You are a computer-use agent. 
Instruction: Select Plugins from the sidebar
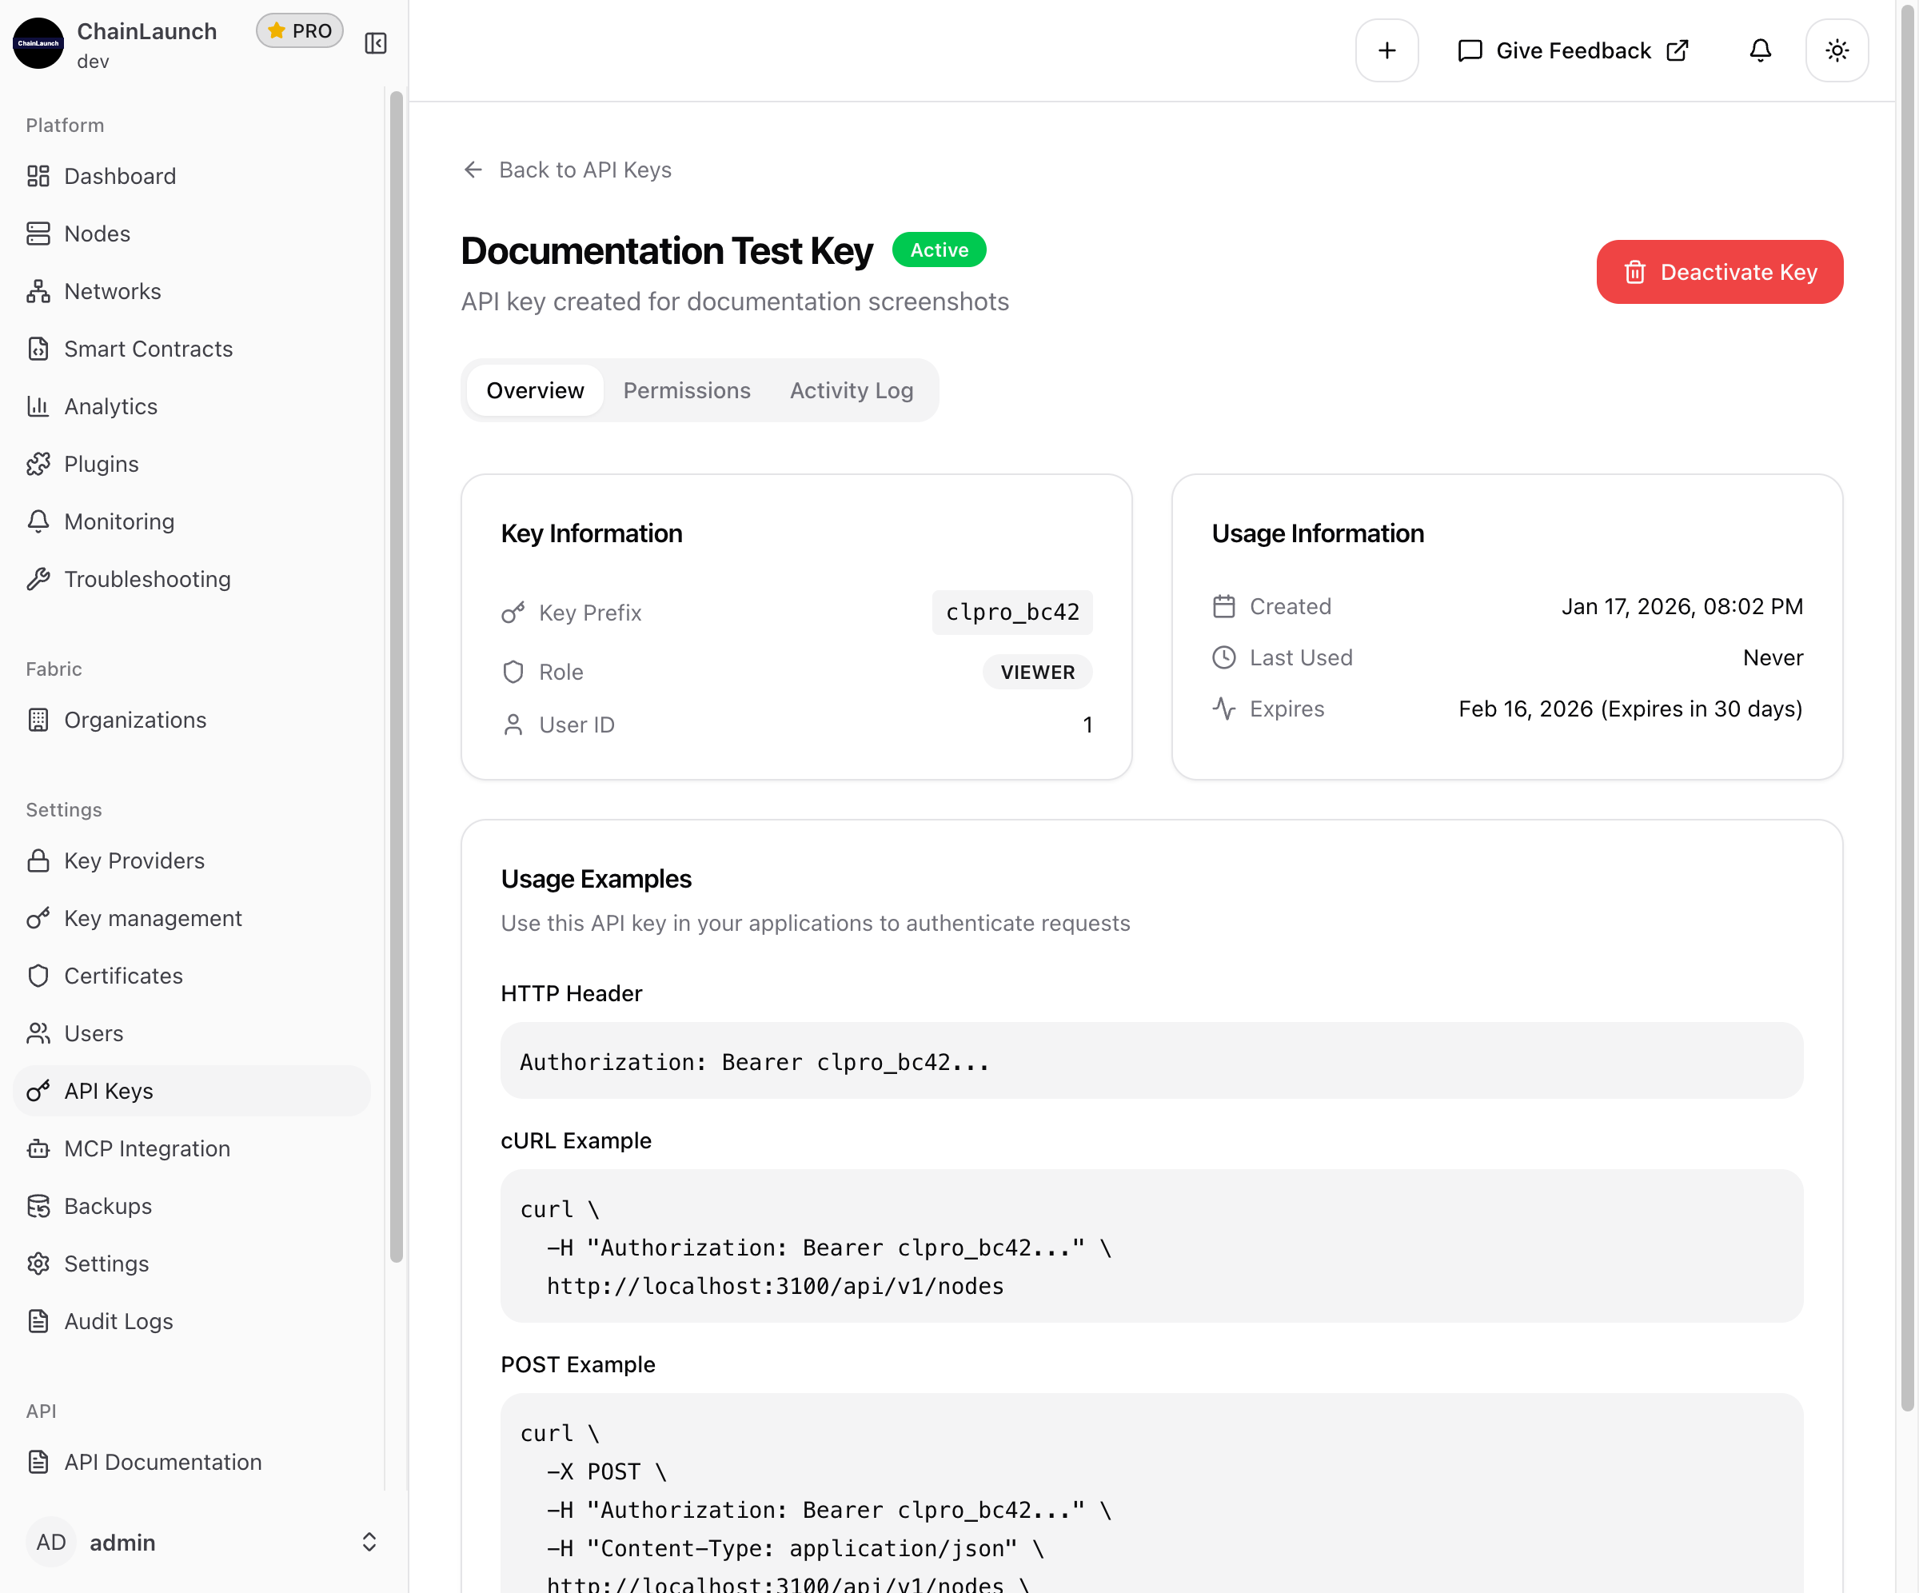pyautogui.click(x=102, y=463)
